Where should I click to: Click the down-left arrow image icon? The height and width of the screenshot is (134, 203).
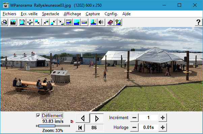(x=53, y=22)
